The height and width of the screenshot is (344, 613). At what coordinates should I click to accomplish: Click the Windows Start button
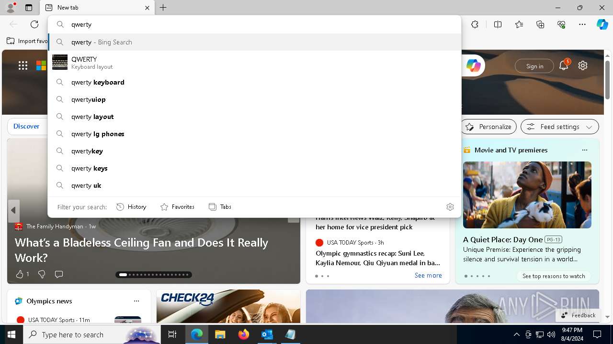point(11,334)
